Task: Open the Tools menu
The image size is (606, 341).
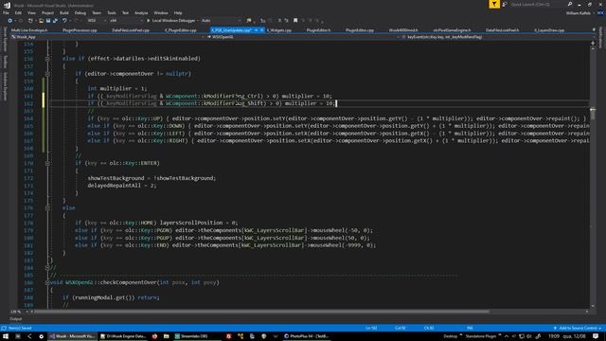Action: coord(112,12)
